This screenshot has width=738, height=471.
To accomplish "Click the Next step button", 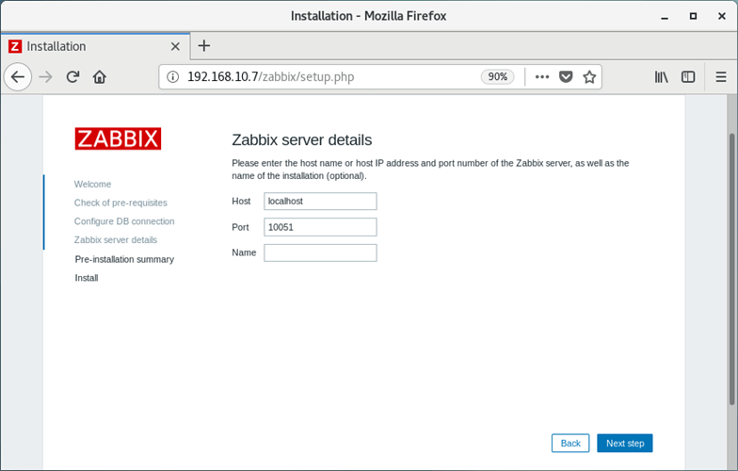I will [x=625, y=443].
